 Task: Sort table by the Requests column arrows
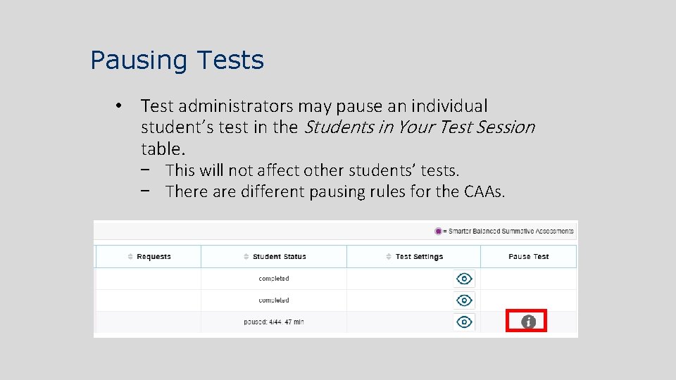pyautogui.click(x=130, y=257)
